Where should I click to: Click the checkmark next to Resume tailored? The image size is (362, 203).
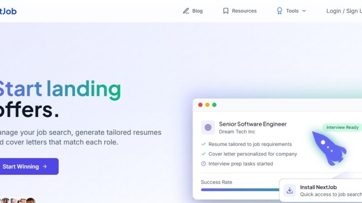point(203,144)
